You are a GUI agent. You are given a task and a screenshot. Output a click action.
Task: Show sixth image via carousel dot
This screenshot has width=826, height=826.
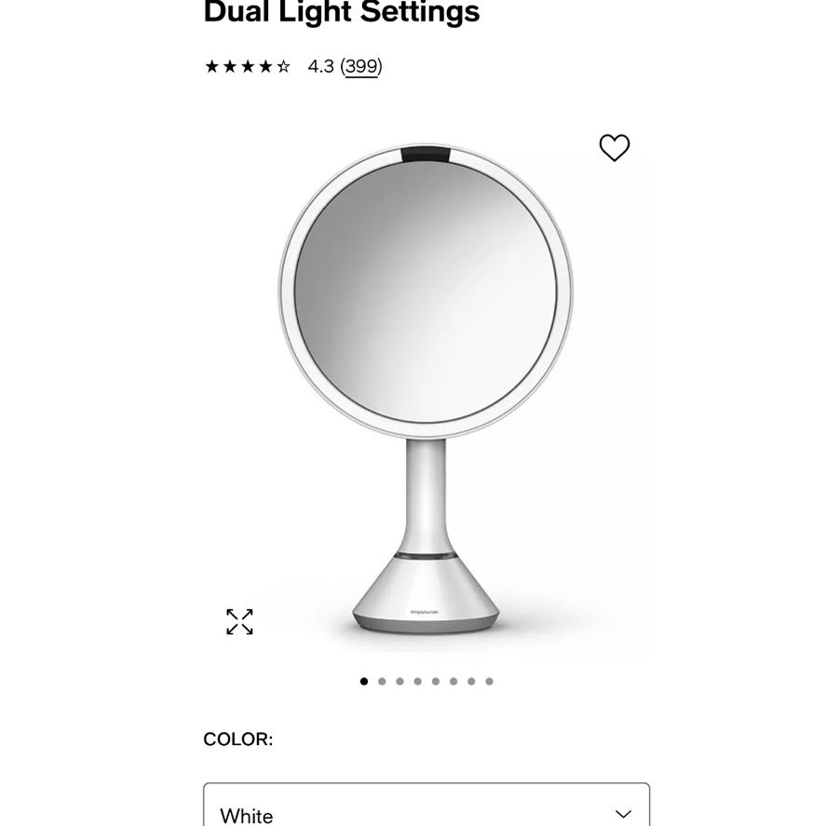click(454, 681)
